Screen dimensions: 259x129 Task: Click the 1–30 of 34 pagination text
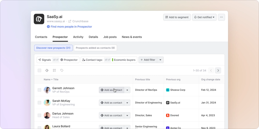click(x=200, y=71)
